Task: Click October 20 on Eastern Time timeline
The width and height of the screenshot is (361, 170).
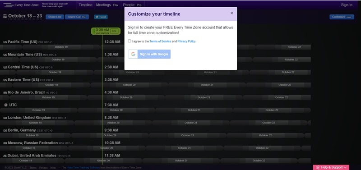Action: (x=129, y=85)
